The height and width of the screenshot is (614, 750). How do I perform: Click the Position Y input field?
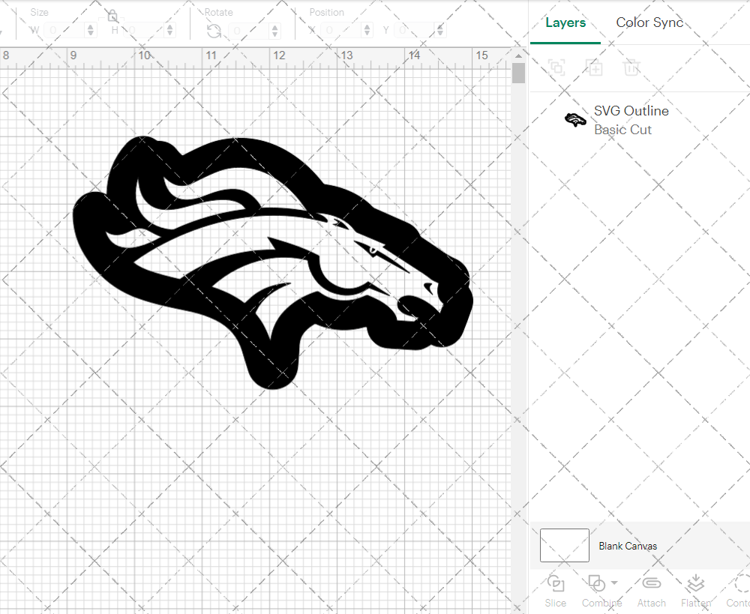415,31
